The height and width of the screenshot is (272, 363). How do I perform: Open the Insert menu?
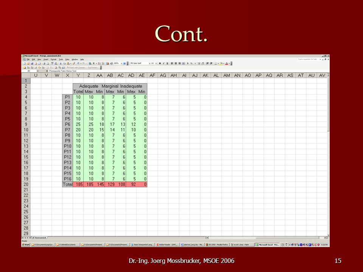coord(46,59)
